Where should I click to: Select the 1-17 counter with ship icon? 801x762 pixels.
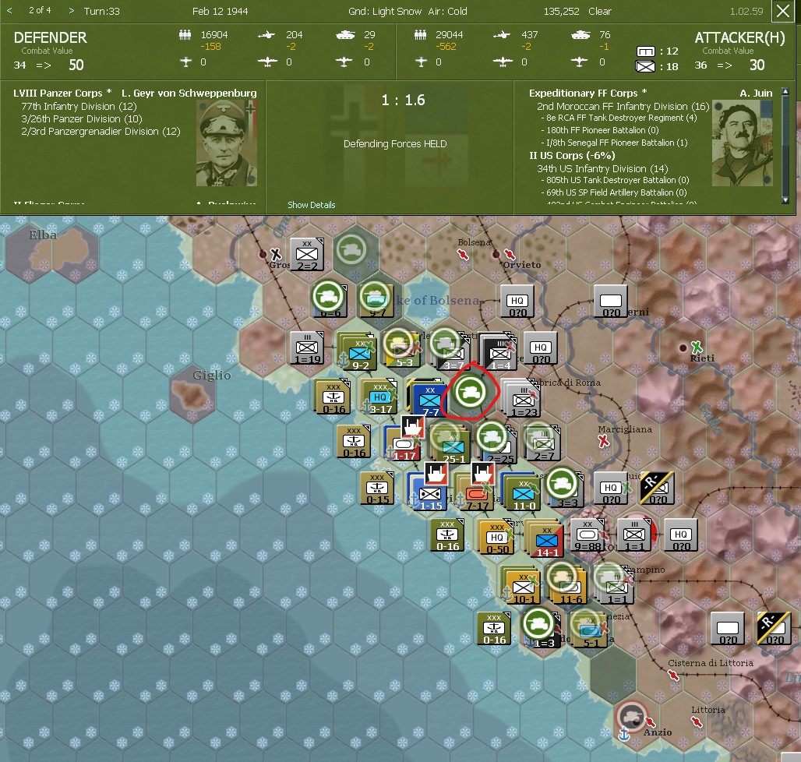click(x=404, y=443)
